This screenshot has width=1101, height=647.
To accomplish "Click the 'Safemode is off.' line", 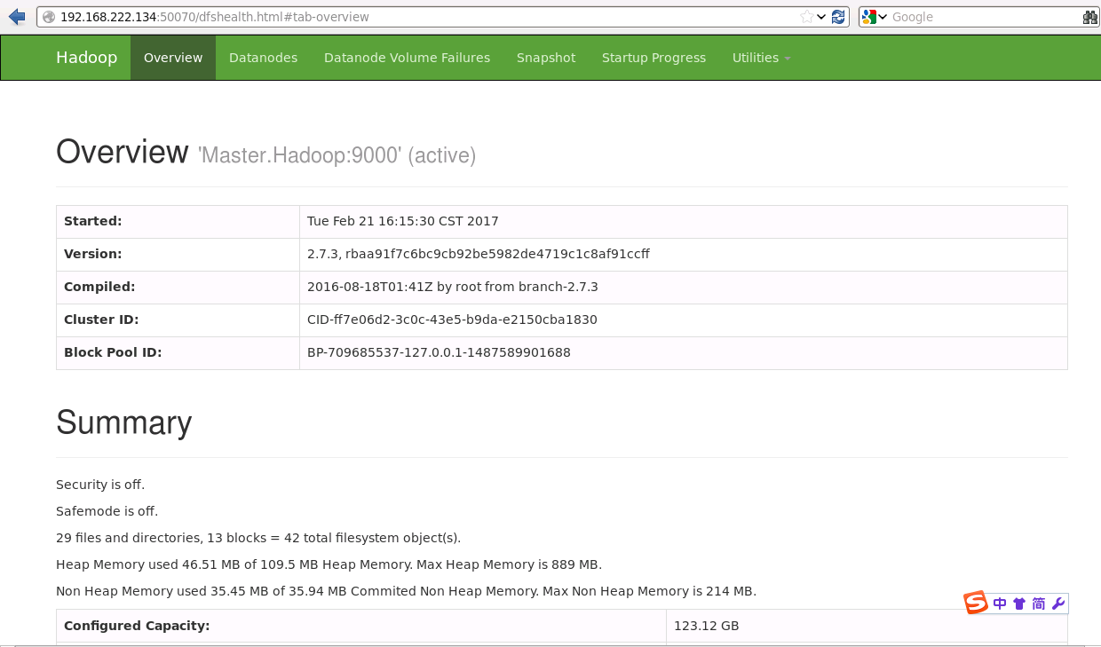I will pyautogui.click(x=107, y=511).
